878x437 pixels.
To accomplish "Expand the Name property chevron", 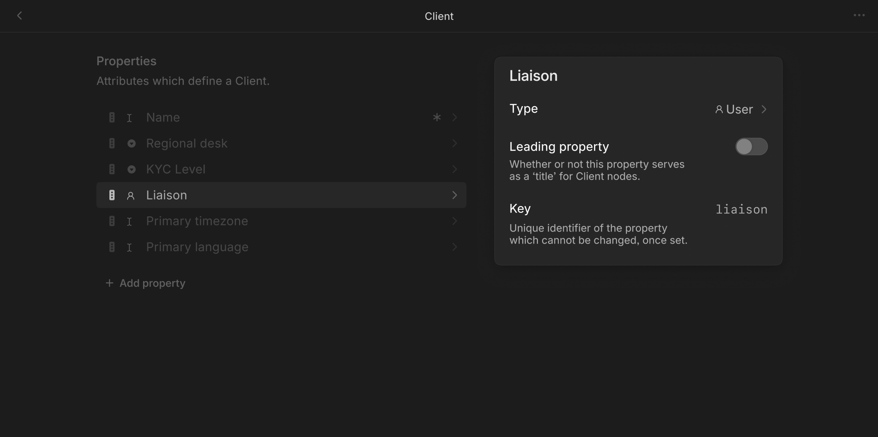I will click(454, 117).
